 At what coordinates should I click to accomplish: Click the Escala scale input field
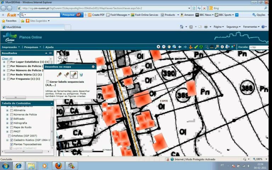click(x=259, y=47)
